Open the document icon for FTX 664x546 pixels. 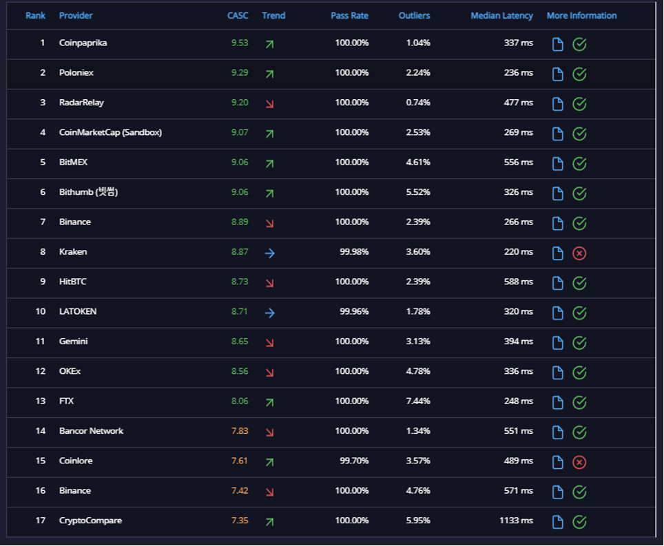558,402
